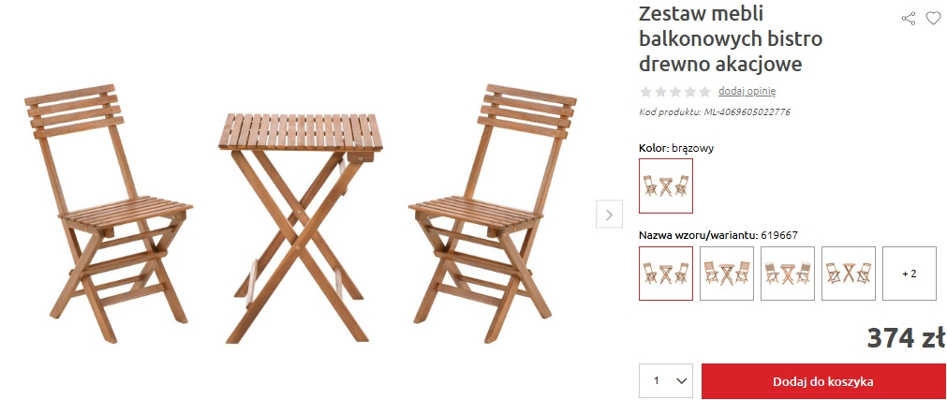This screenshot has width=947, height=400.
Task: Select the fourth variant thumbnail
Action: coord(849,274)
